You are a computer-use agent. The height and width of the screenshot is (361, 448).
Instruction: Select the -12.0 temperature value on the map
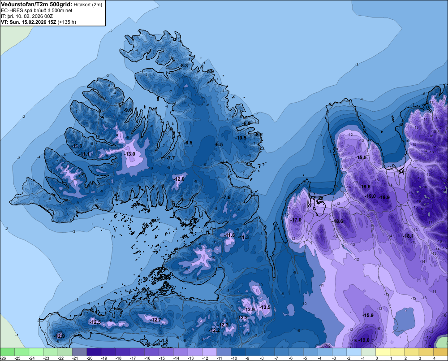coord(179,179)
